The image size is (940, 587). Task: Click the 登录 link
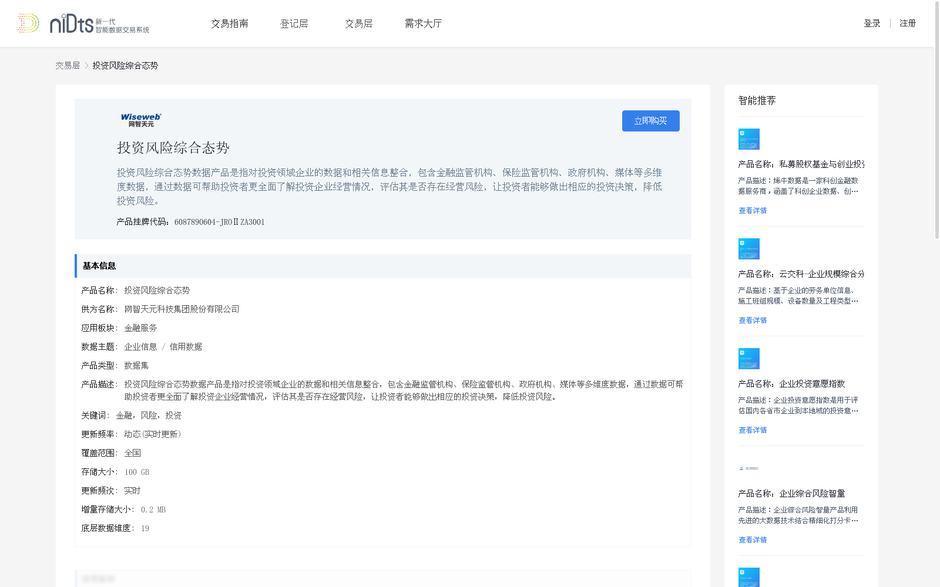click(872, 23)
